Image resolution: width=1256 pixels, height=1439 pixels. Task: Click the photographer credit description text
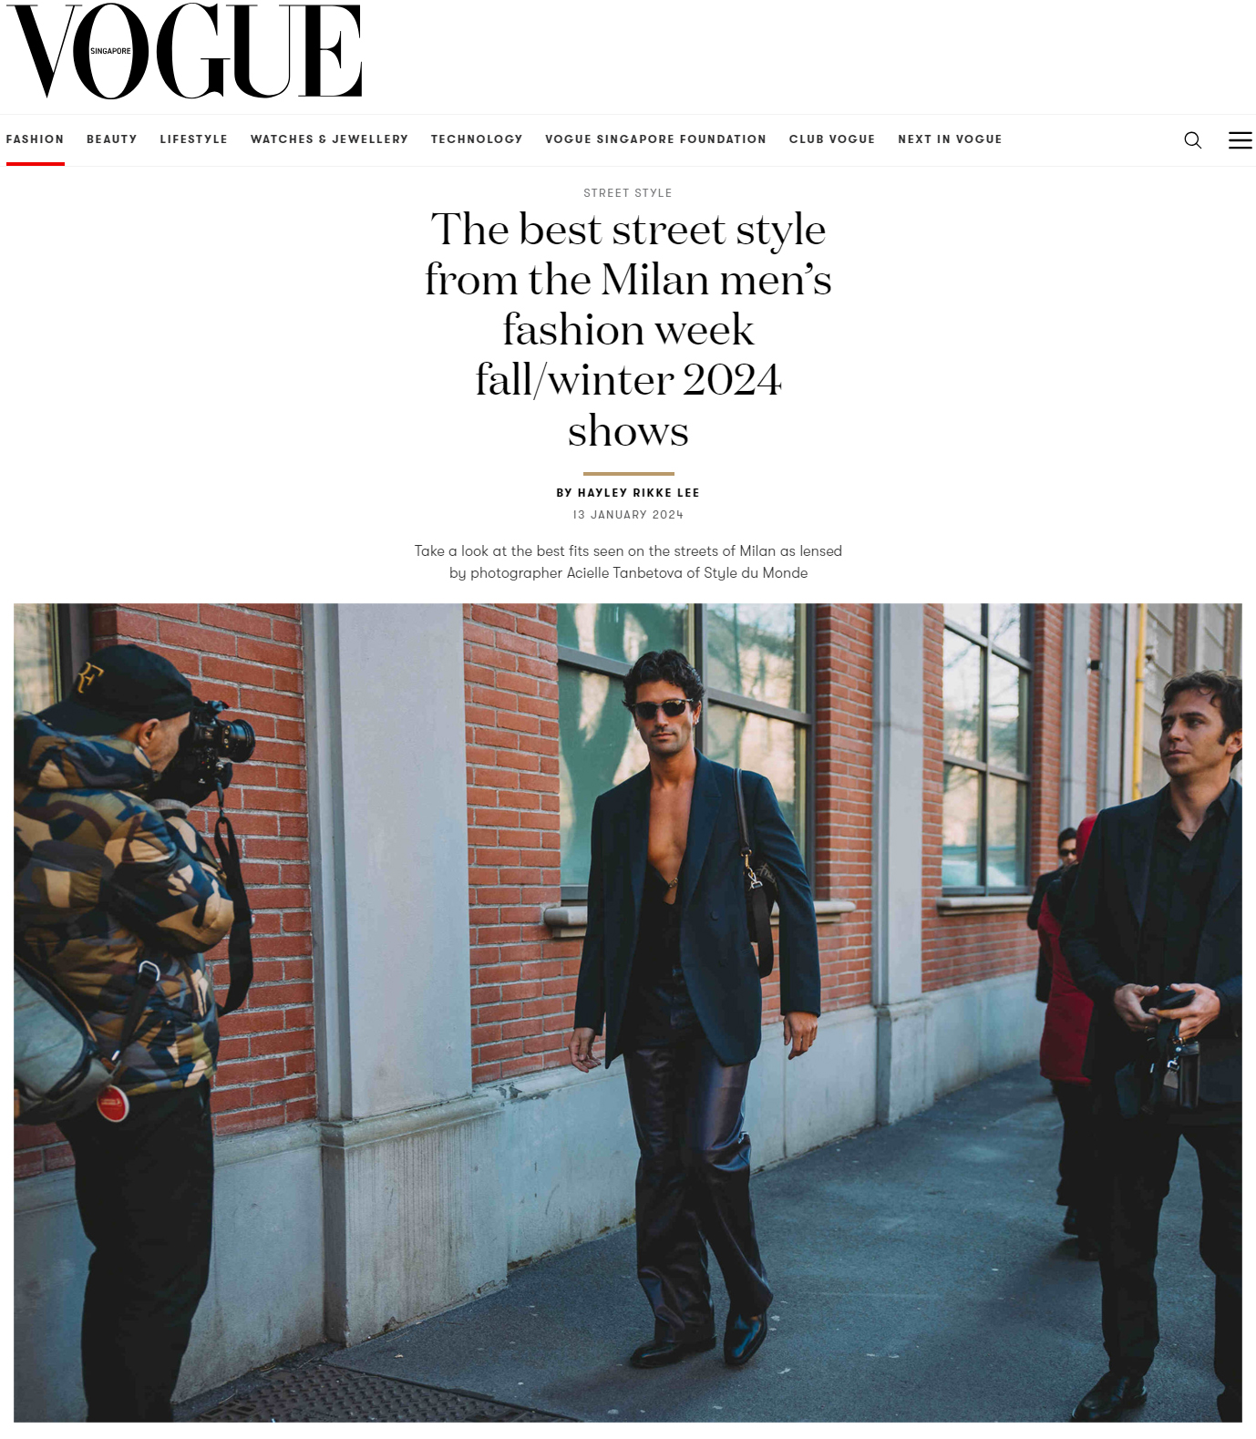click(628, 562)
